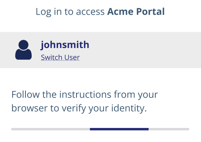Viewport: 201px width, 142px height.
Task: Click the 'browser to verify your identity.' line
Action: 79,108
